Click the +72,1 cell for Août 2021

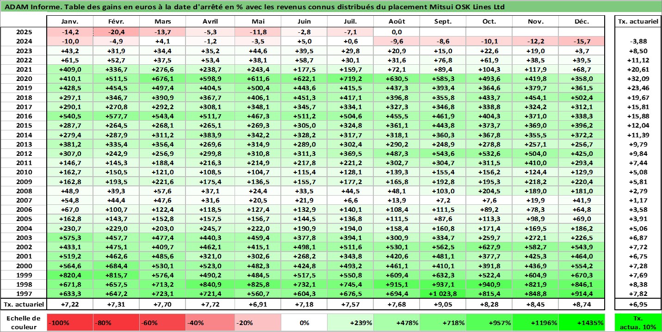point(397,69)
